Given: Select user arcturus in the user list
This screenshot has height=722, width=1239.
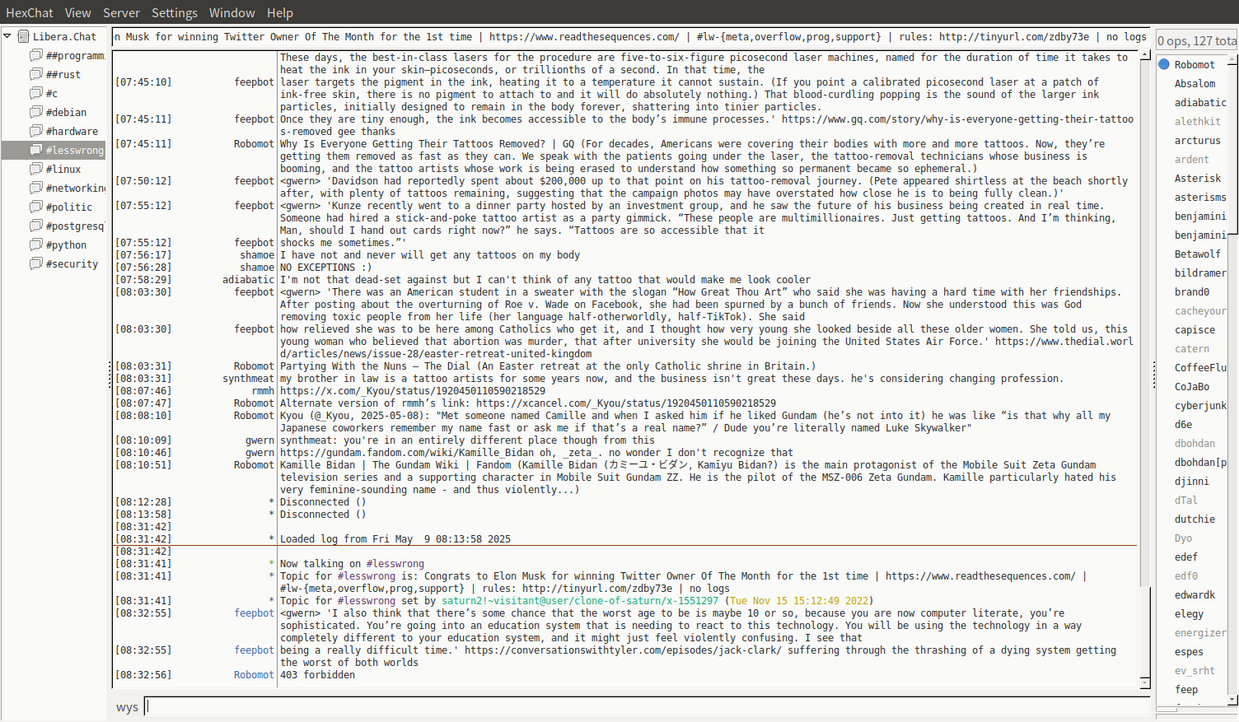Looking at the screenshot, I should (x=1197, y=141).
